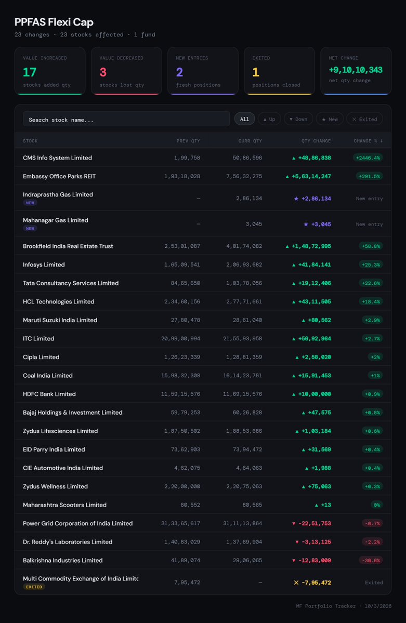Click the +2446.4% badge for CMS Info
The height and width of the screenshot is (623, 406).
coord(368,158)
